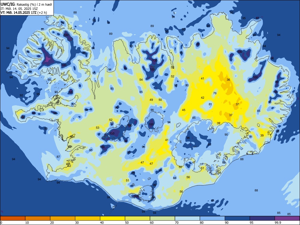Image resolution: width=300 pixels, height=225 pixels.
Task: Click the humidity value '49' on the map
Action: click(151, 100)
